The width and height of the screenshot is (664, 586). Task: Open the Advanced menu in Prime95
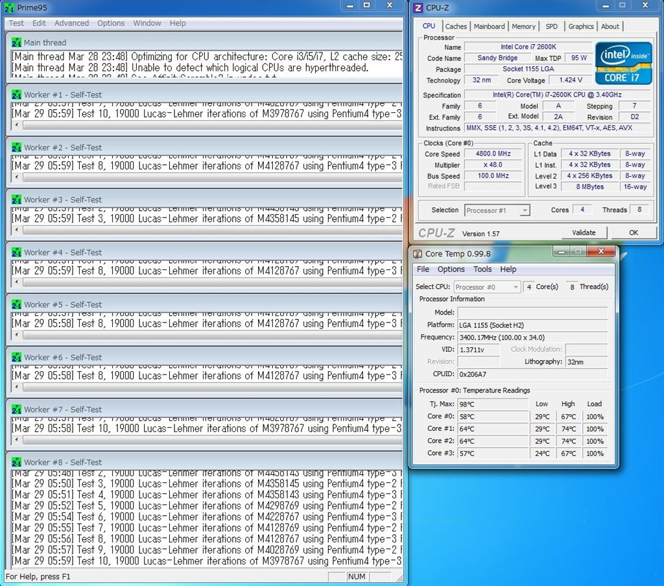[71, 23]
